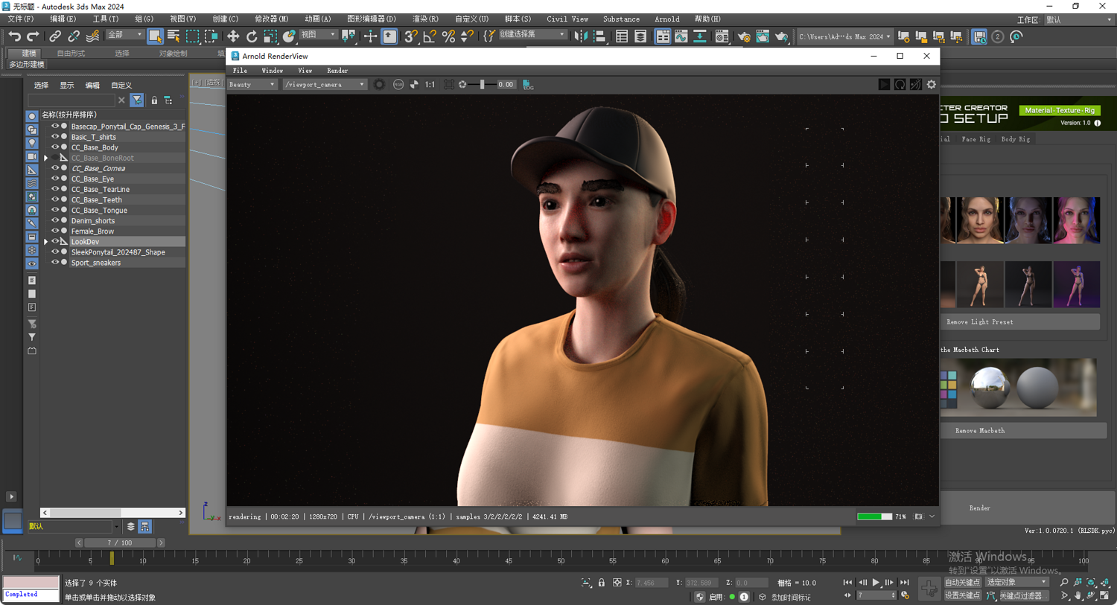
Task: Toggle visibility of CC_Base_Teeth
Action: (x=54, y=199)
